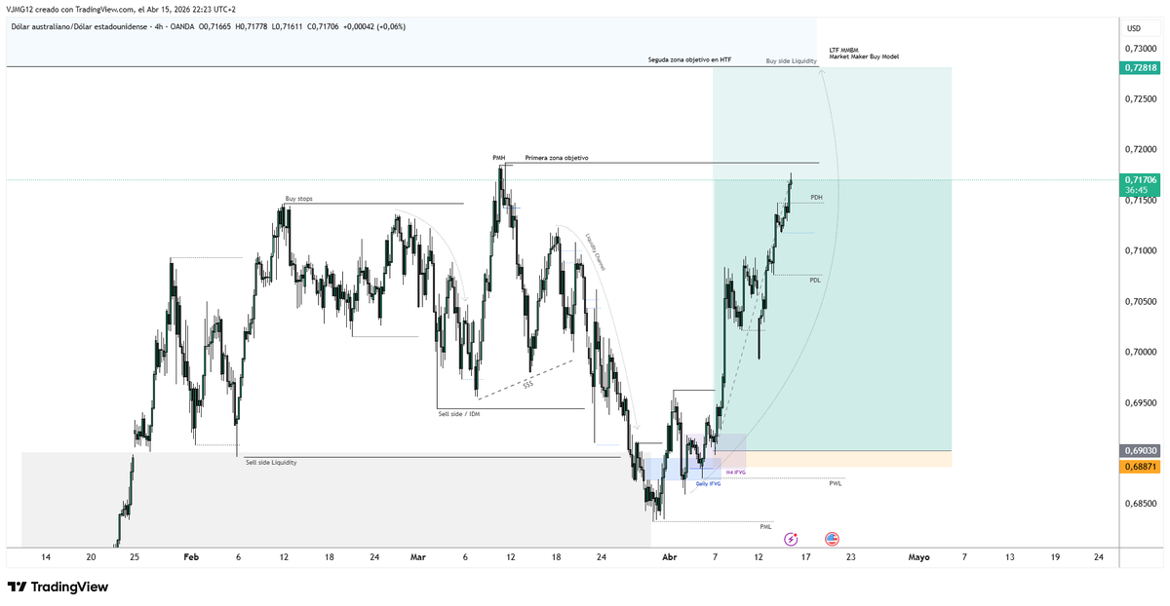Click the 19 date on time axis
Image resolution: width=1170 pixels, height=606 pixels.
tap(1055, 557)
